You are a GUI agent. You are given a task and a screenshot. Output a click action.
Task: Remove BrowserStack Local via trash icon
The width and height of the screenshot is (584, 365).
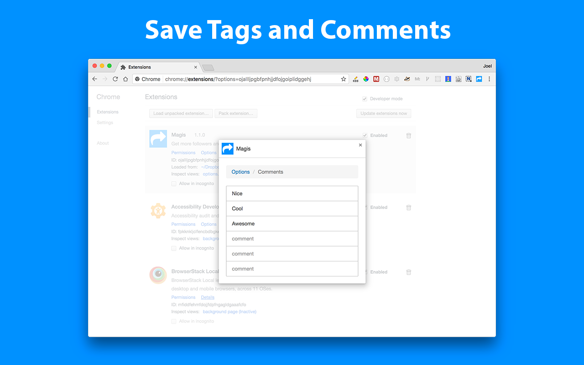coord(409,272)
